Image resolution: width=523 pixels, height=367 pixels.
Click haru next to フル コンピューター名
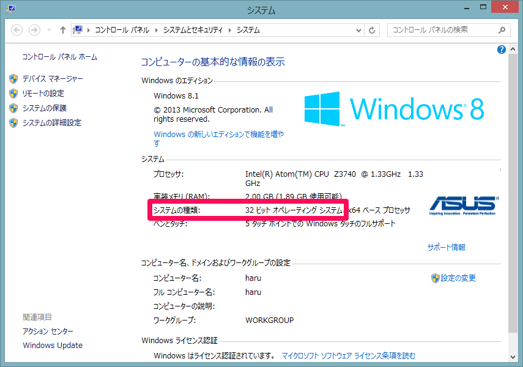point(253,292)
